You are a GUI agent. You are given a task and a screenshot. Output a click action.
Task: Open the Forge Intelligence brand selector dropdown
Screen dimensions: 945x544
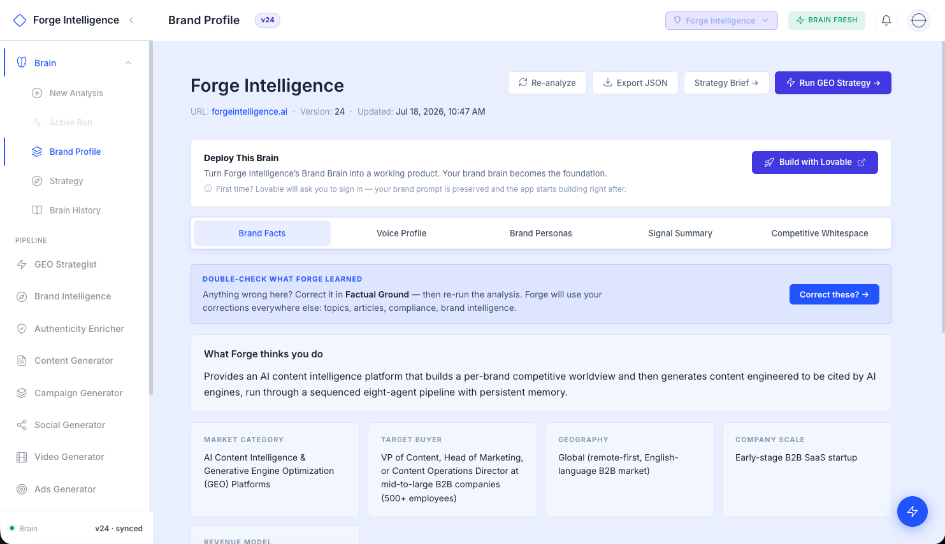(x=721, y=20)
